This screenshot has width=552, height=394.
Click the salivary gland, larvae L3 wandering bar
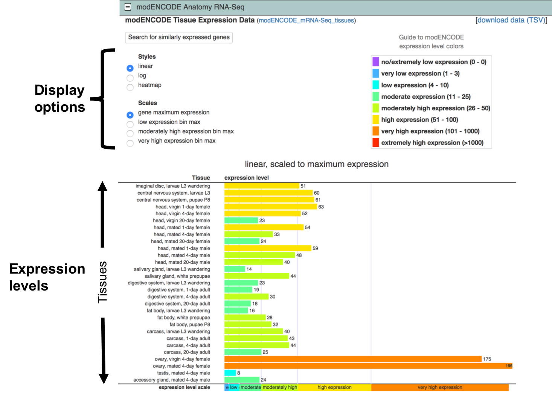pos(235,269)
